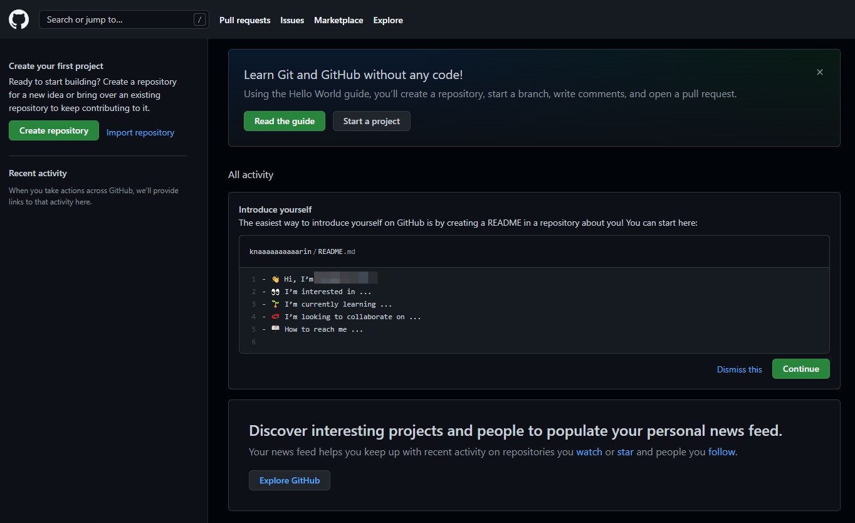Click the waving hand emoji on line 1

[x=275, y=279]
